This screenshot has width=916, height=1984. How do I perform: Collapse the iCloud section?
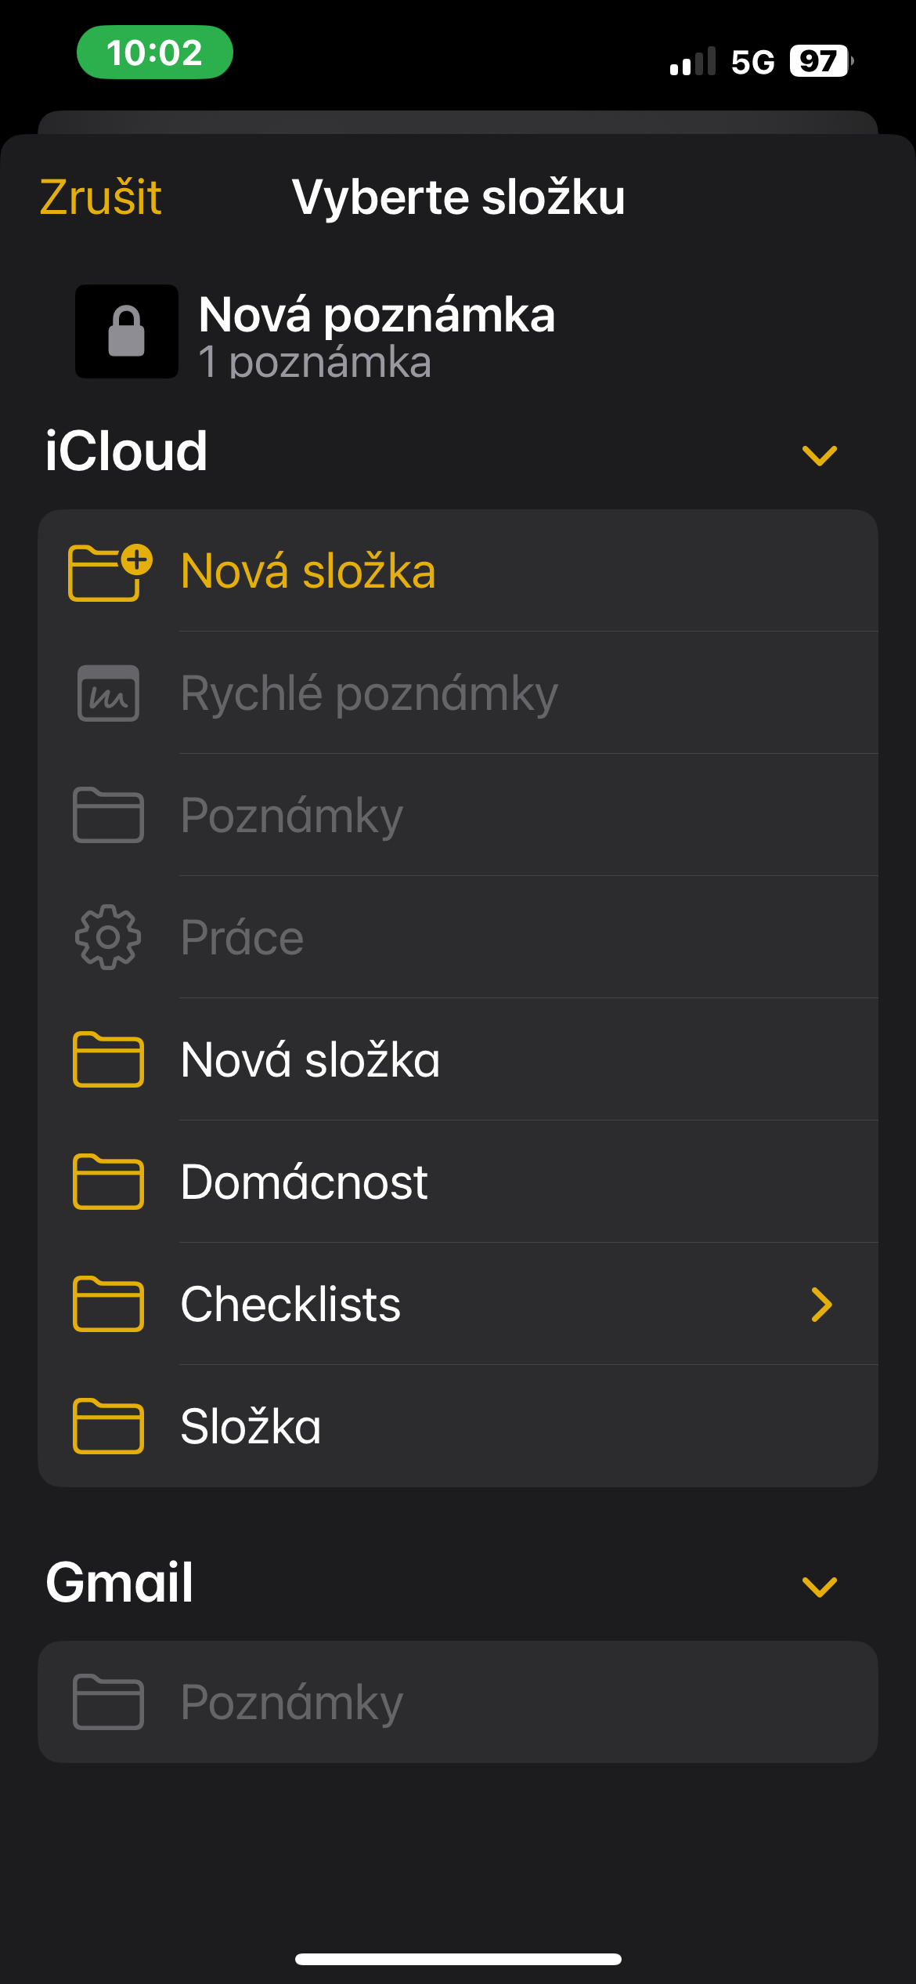pos(820,454)
